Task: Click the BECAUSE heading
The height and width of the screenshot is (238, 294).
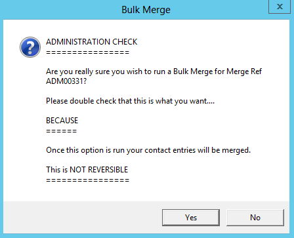Action: 62,121
